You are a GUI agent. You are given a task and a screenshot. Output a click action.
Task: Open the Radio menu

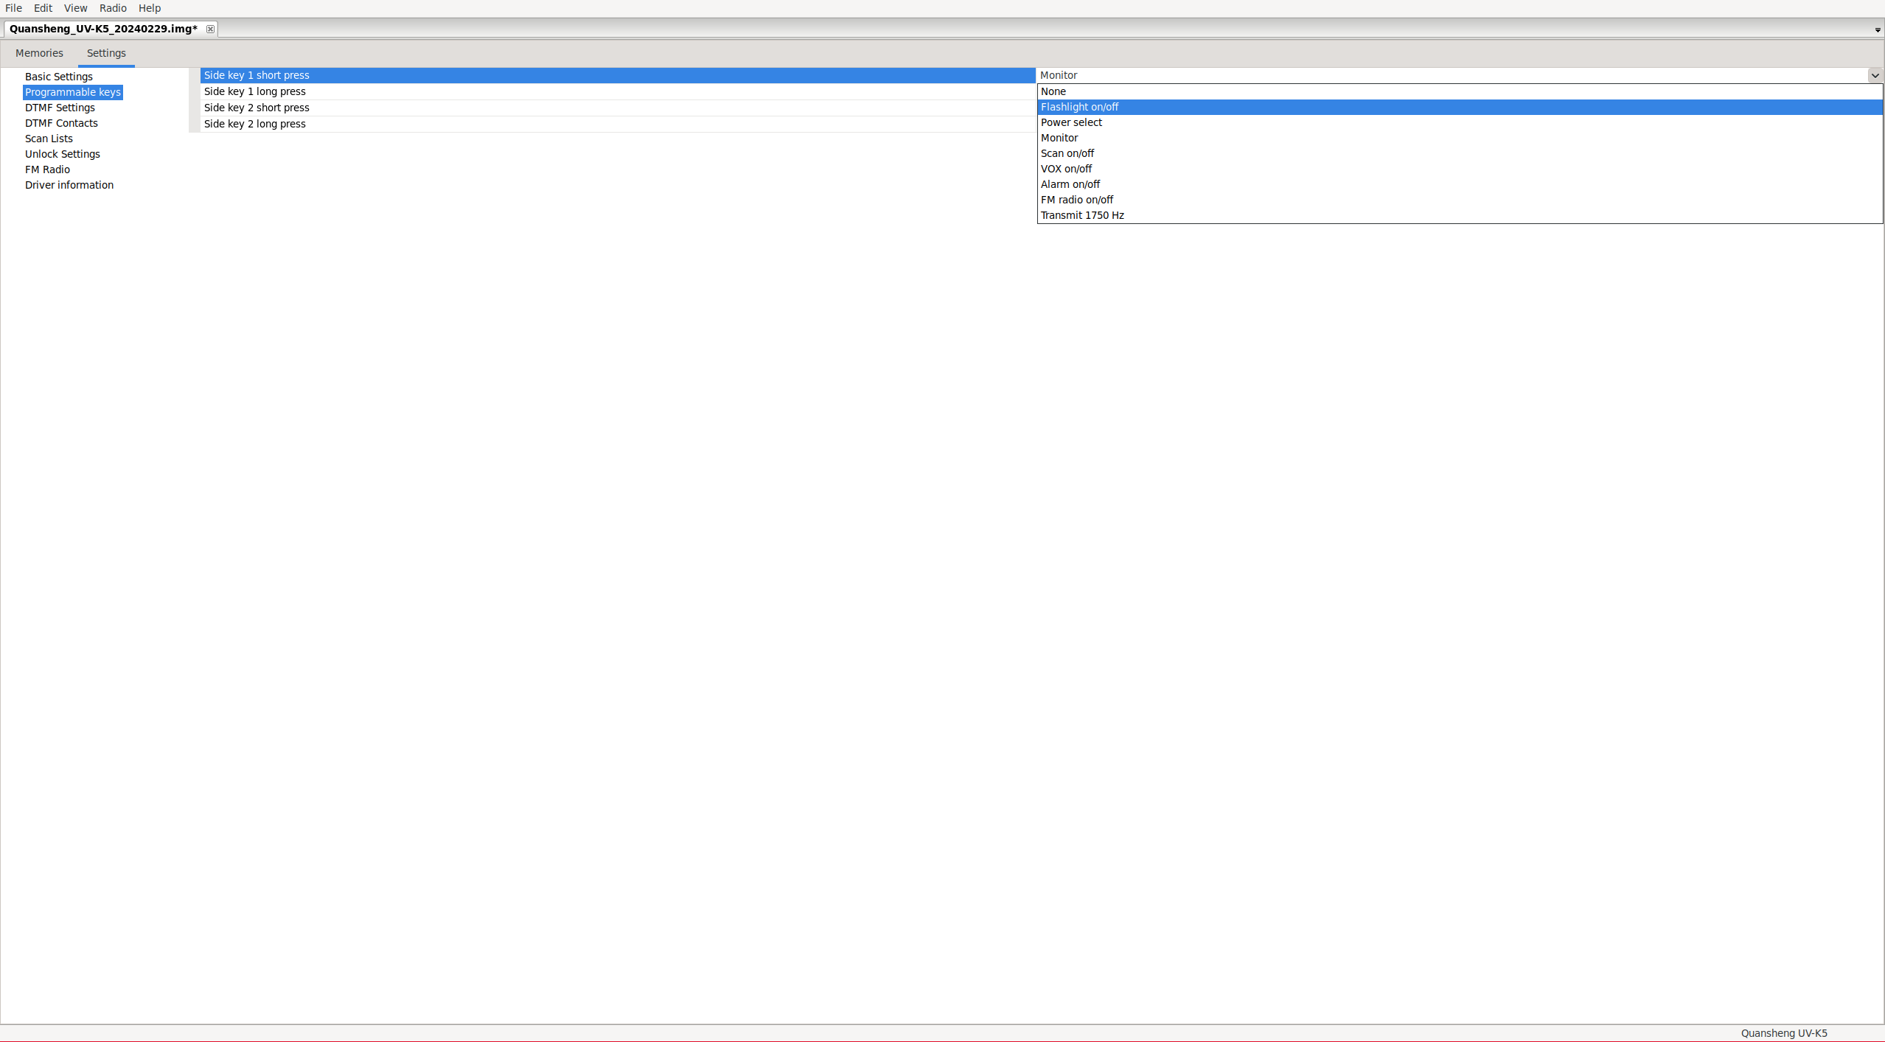[113, 8]
